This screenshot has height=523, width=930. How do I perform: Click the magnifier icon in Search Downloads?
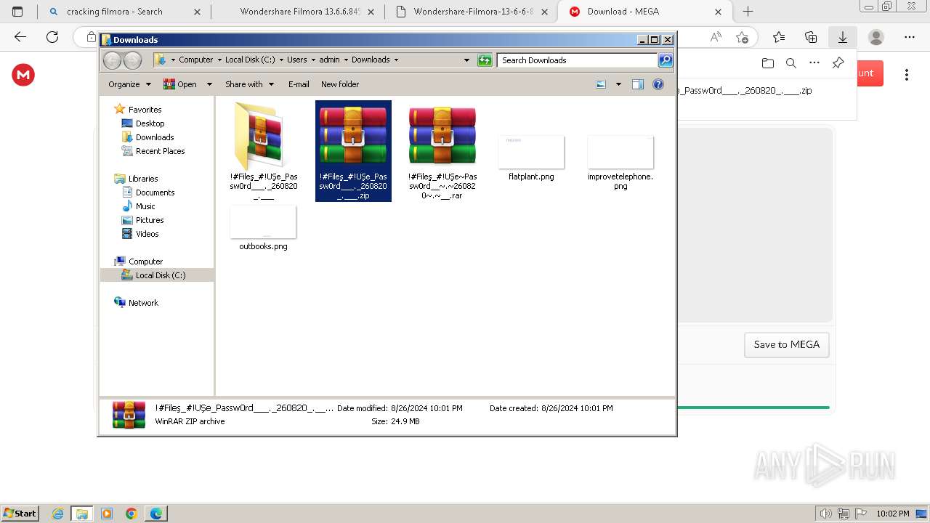(666, 60)
